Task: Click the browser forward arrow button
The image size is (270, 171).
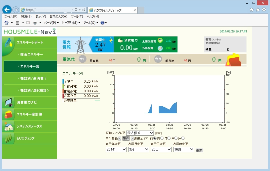Action: click(16, 10)
